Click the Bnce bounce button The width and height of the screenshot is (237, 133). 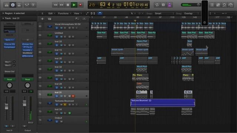click(31, 123)
